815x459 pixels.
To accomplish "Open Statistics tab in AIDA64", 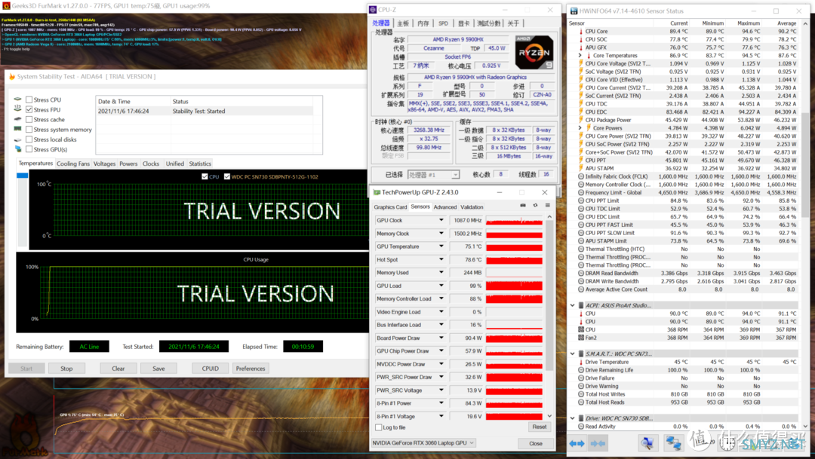I will point(200,164).
